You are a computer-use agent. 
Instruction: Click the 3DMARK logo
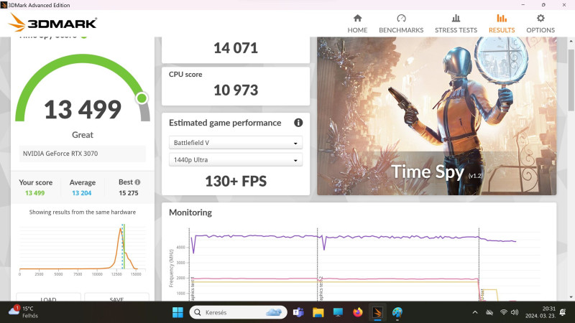pyautogui.click(x=52, y=23)
